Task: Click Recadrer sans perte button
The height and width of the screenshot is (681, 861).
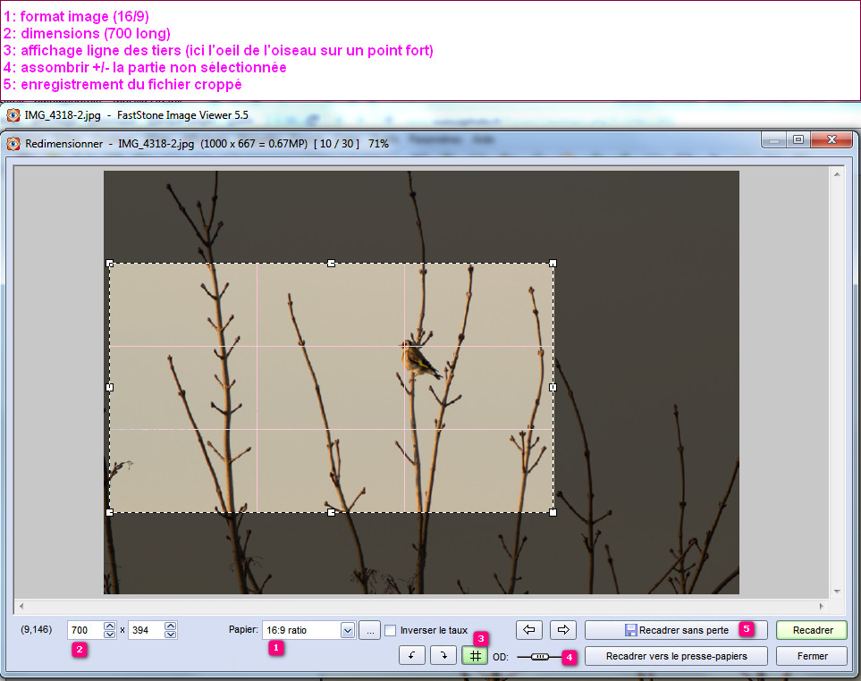Action: (x=676, y=630)
